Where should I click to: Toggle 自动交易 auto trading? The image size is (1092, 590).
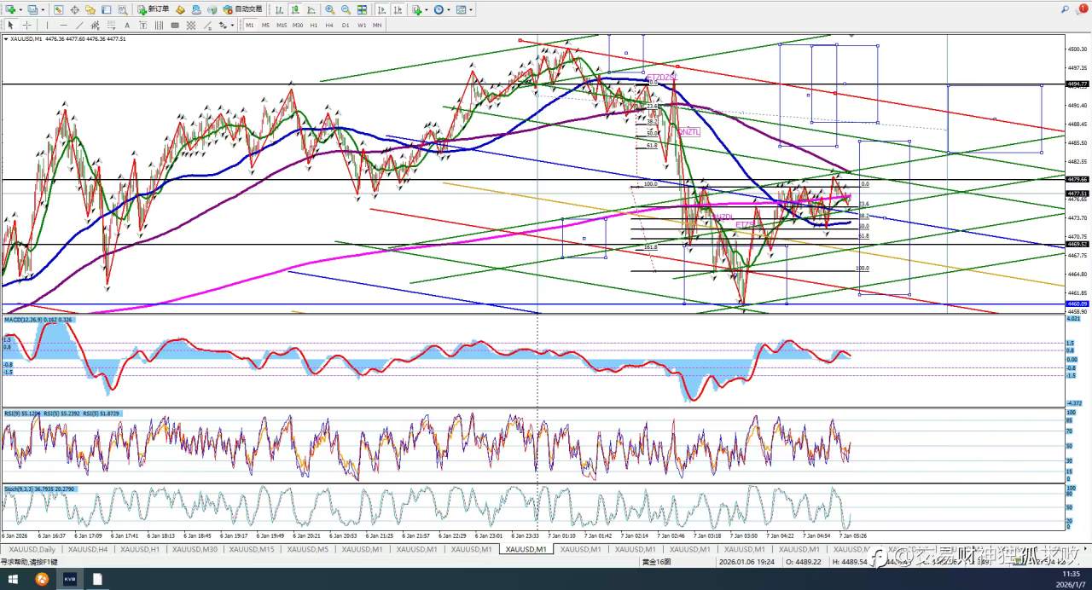point(241,9)
